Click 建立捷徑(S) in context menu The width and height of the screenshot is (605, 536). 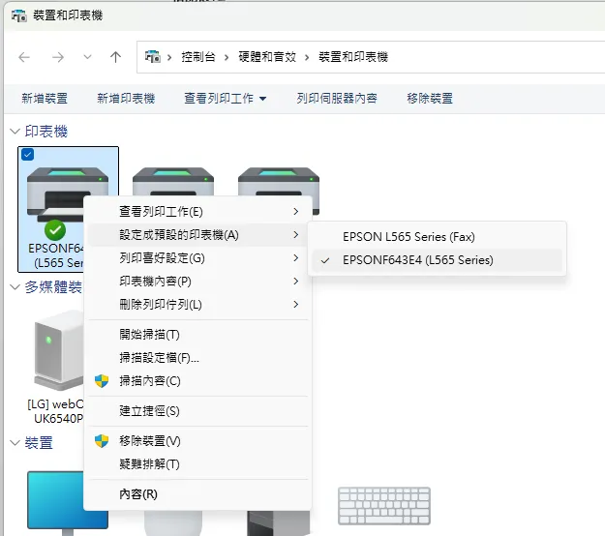(197, 410)
